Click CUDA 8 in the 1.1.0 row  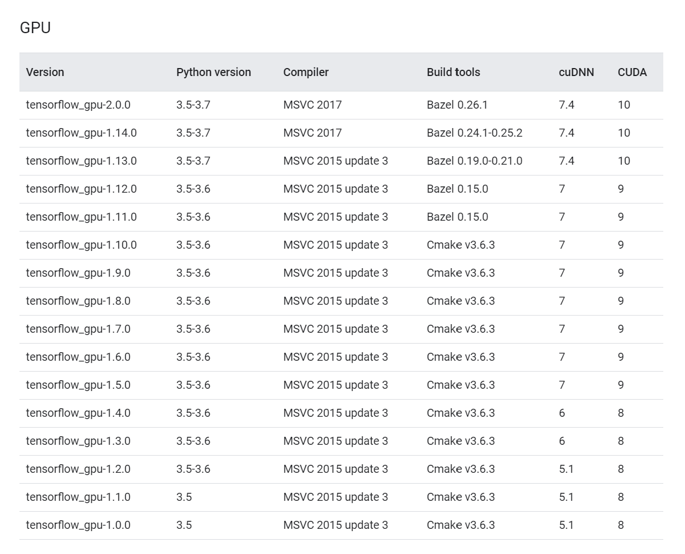pos(621,497)
